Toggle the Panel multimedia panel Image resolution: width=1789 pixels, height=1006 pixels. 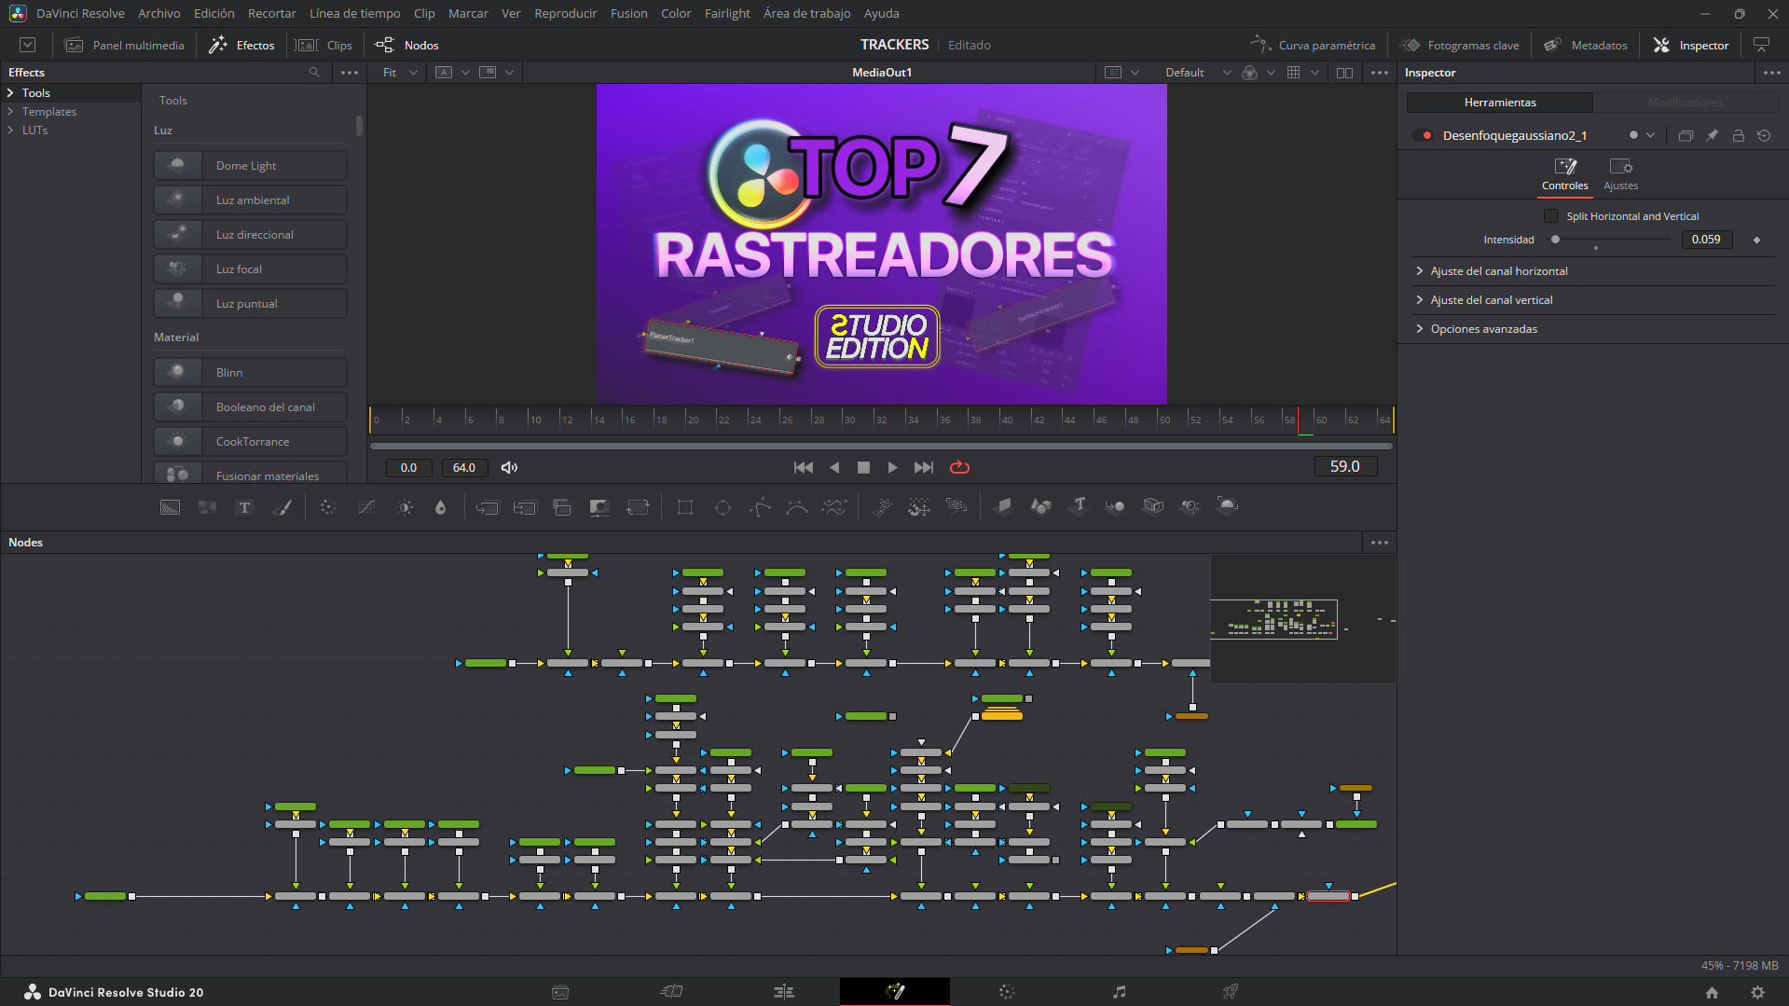124,45
